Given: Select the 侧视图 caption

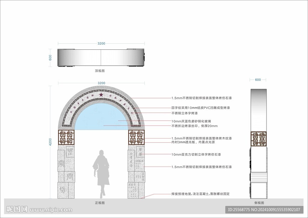Looking at the screenshot, I should click(x=259, y=203).
